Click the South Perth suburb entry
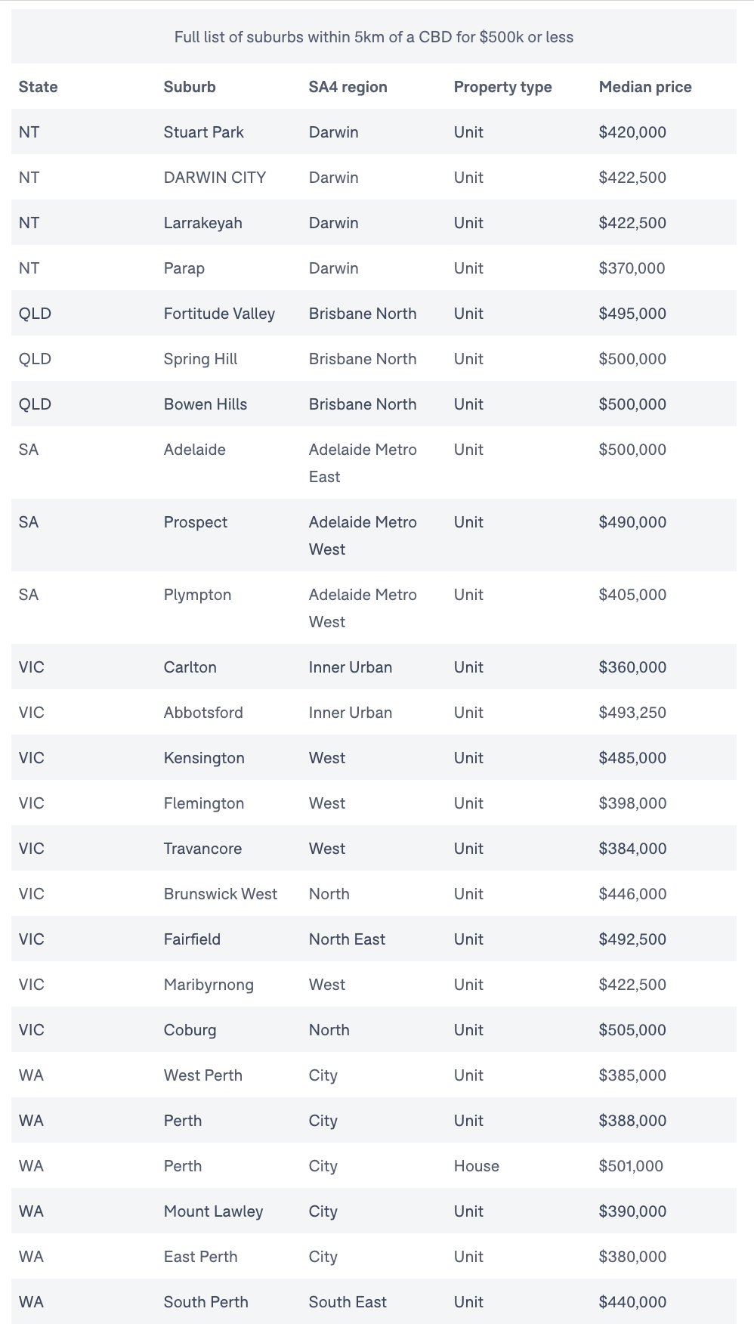The width and height of the screenshot is (754, 1324). point(206,1302)
